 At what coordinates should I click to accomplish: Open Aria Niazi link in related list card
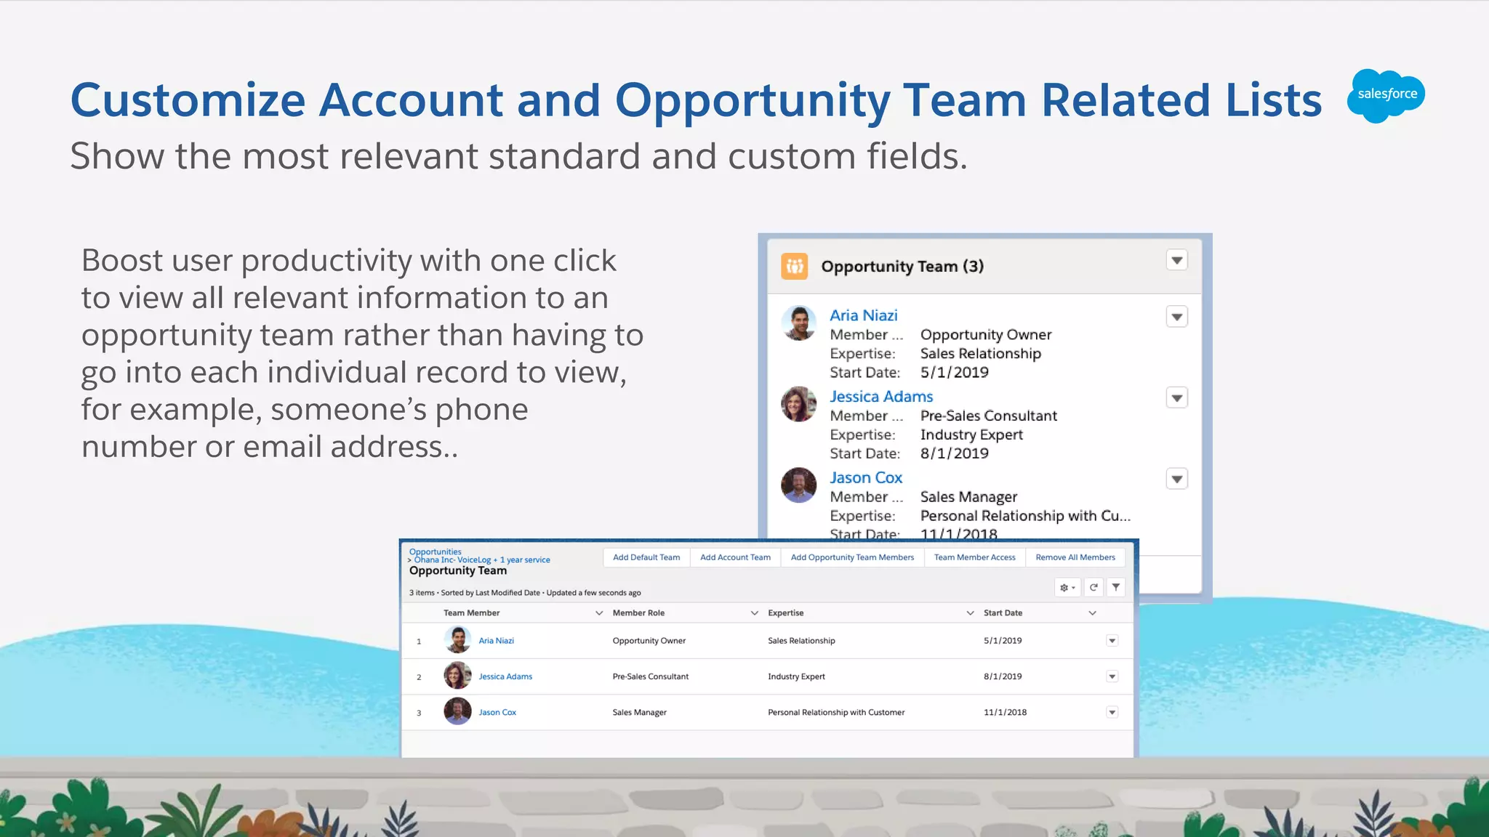(x=864, y=315)
